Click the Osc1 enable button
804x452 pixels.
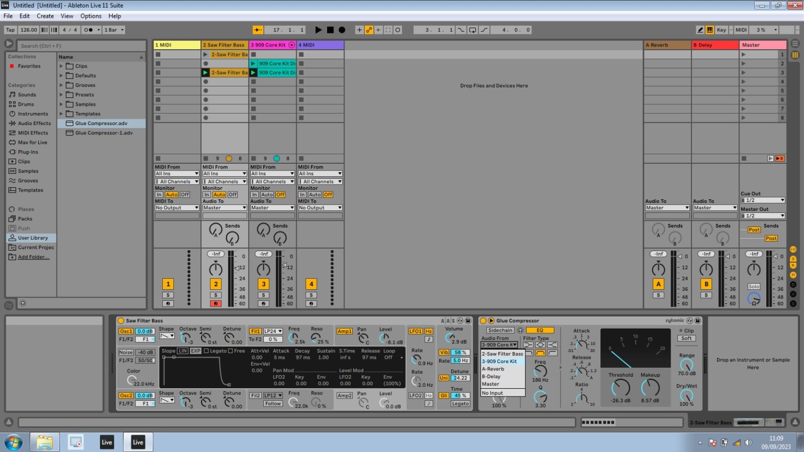[x=126, y=331]
